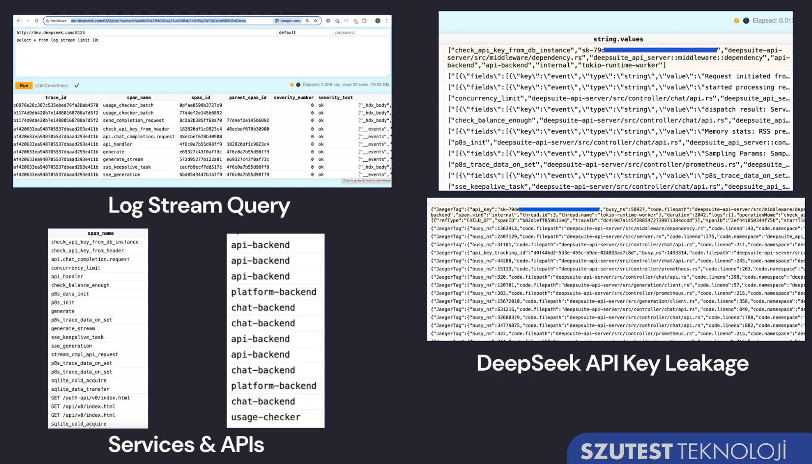Click the SQL query text area
Screen dimensions: 812x464
point(197,57)
